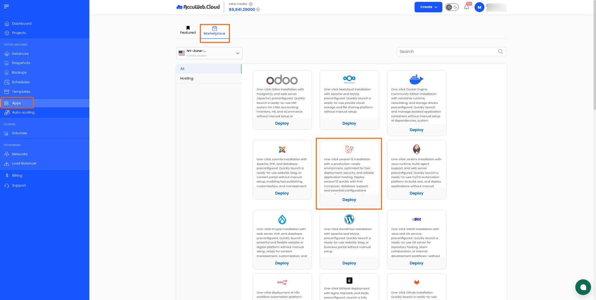The height and width of the screenshot is (300, 596).
Task: Click the n8n workflow logo
Action: click(282, 282)
